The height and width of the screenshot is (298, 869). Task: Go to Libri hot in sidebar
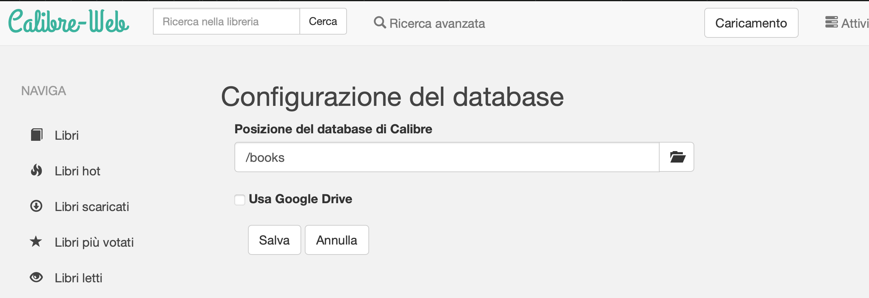[x=77, y=171]
